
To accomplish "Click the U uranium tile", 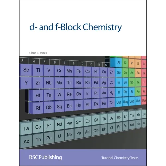I will coord(59,136).
